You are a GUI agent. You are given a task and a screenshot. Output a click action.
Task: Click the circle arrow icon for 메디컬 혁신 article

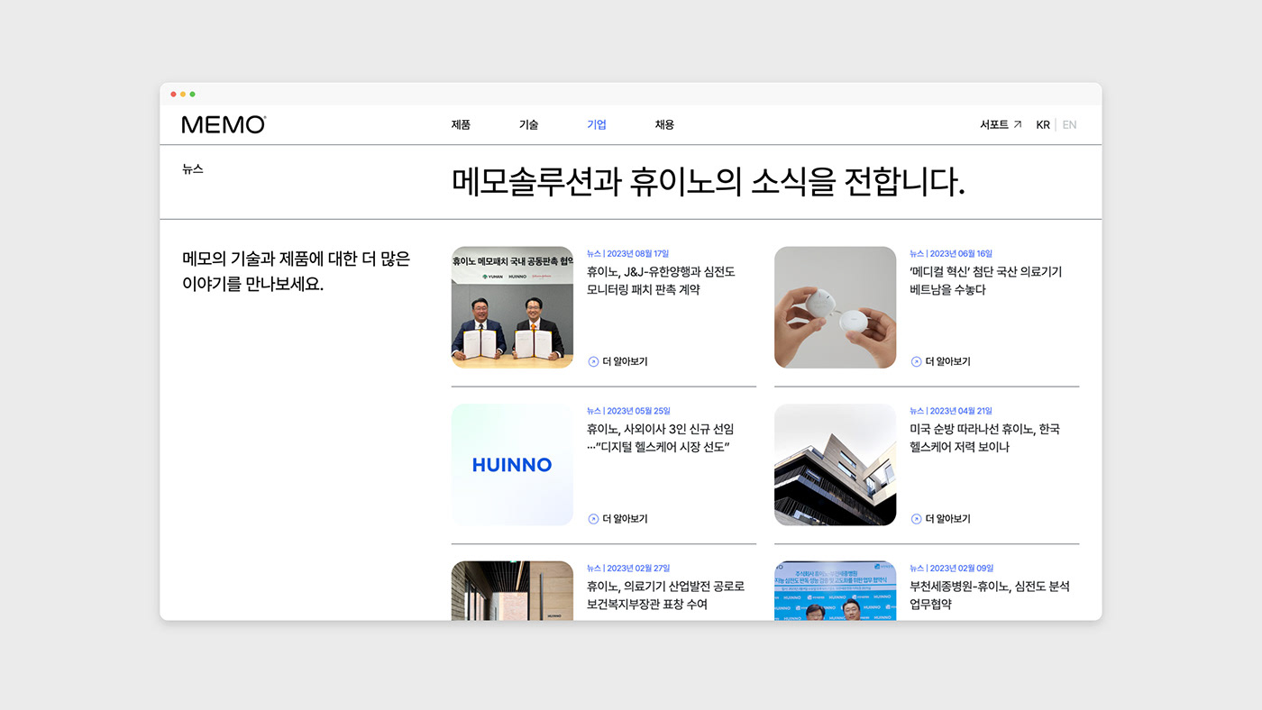(x=916, y=361)
